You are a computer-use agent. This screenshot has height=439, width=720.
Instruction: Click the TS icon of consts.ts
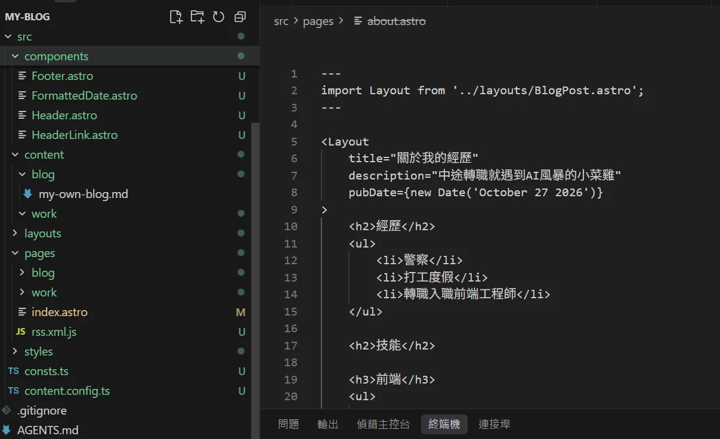(13, 371)
